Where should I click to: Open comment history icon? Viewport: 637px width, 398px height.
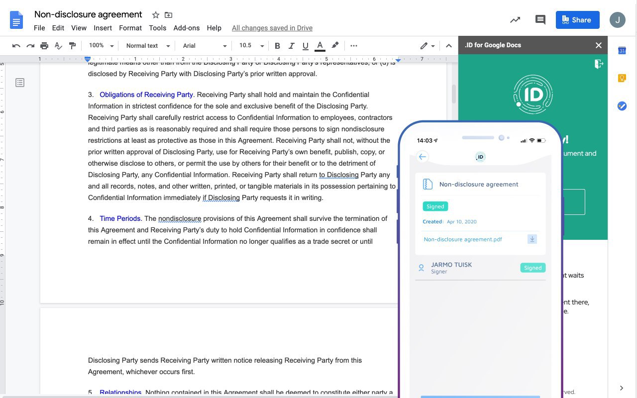[x=540, y=20]
